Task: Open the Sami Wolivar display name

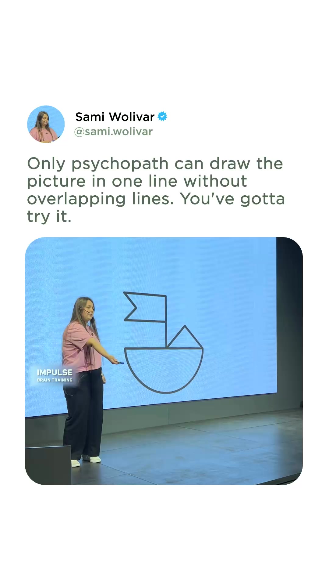Action: point(115,117)
